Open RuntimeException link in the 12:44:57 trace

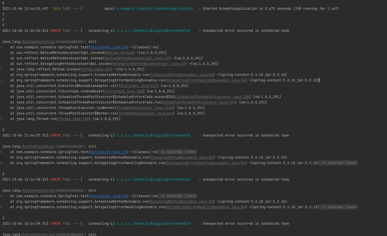pyautogui.click(x=38, y=146)
